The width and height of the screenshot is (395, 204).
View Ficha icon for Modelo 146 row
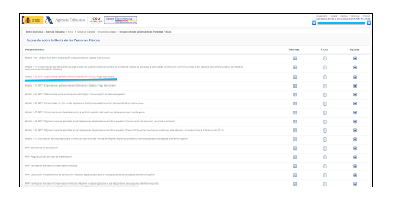click(325, 104)
